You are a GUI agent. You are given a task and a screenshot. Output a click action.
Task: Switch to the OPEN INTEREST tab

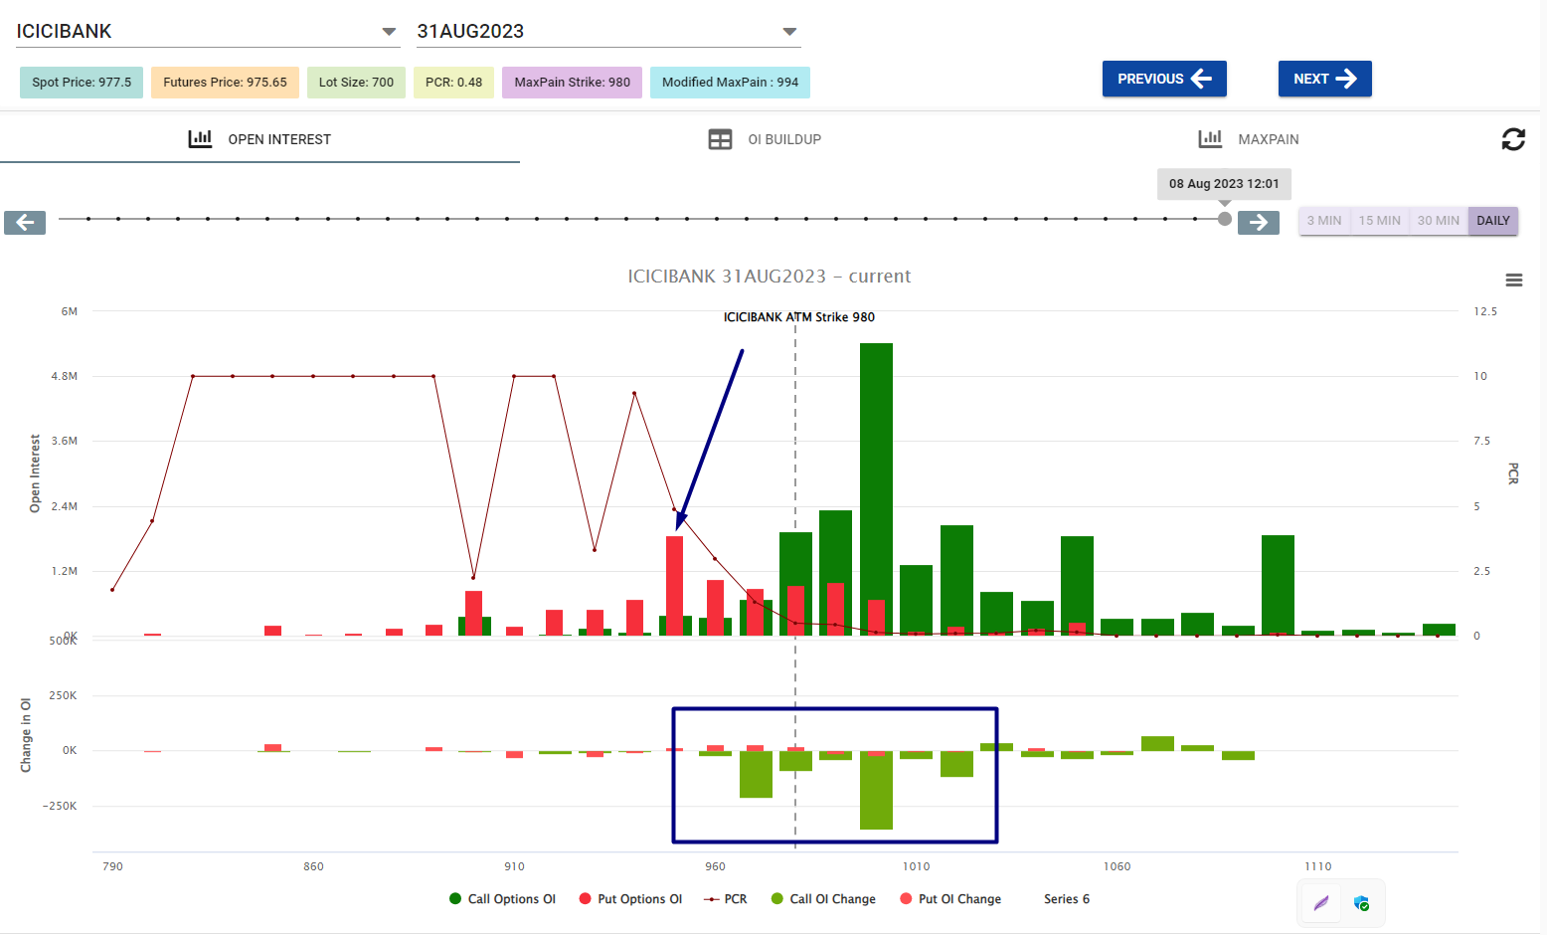point(259,139)
